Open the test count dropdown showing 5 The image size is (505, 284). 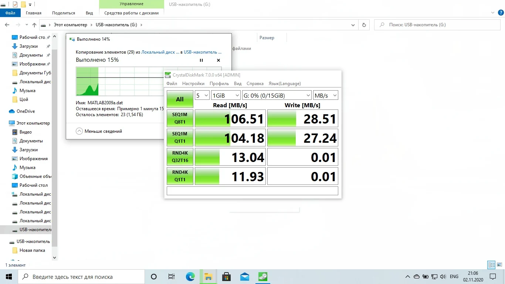202,95
